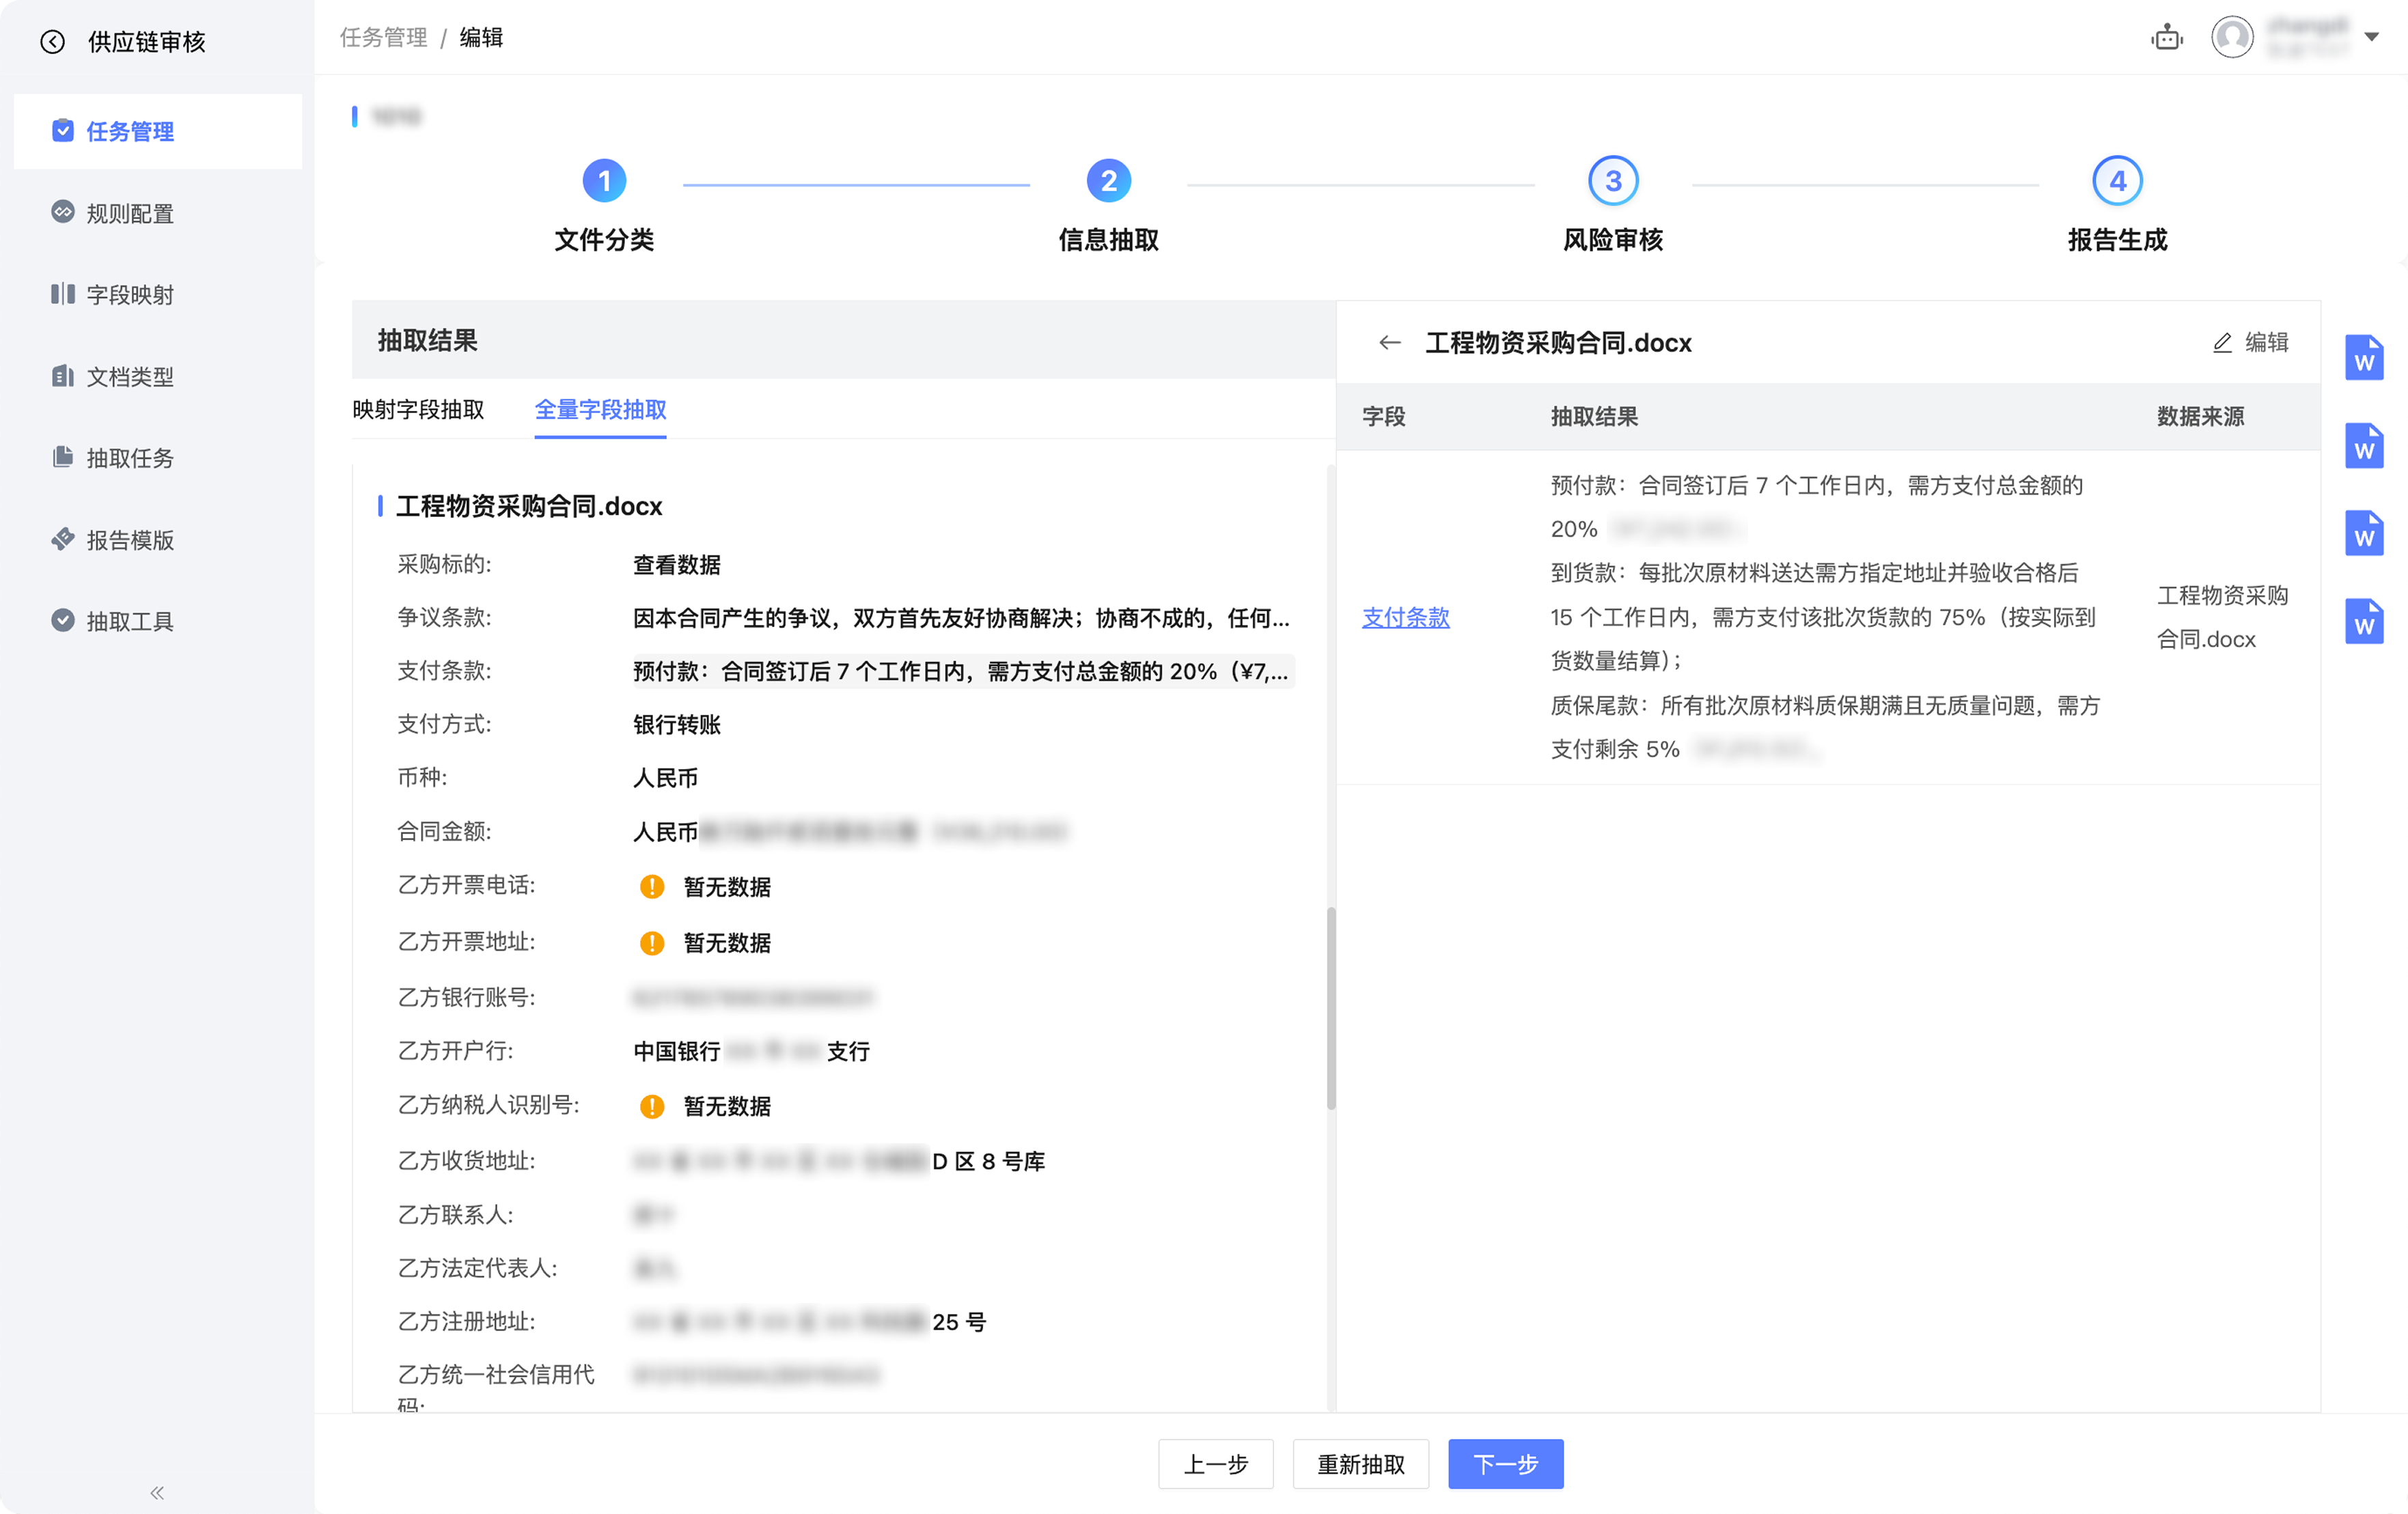Select the 争议条款 extracted value
2408x1514 pixels.
(961, 618)
